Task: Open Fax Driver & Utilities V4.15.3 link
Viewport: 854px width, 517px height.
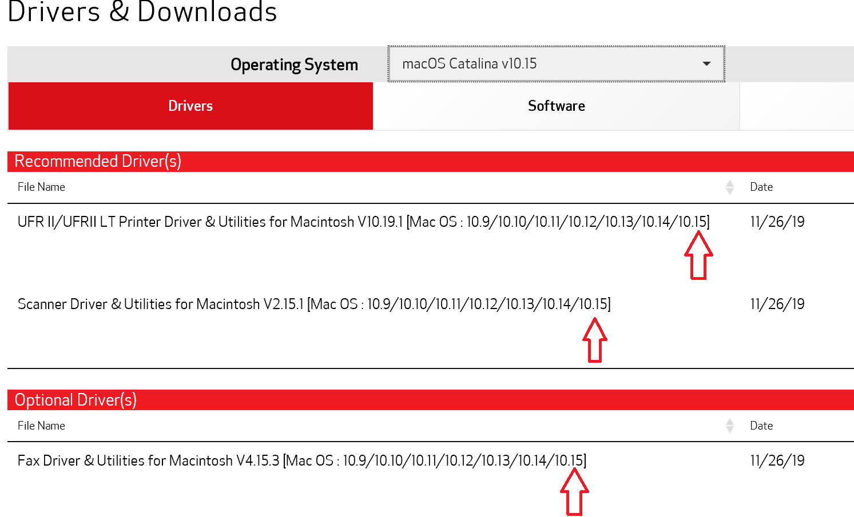Action: (301, 460)
